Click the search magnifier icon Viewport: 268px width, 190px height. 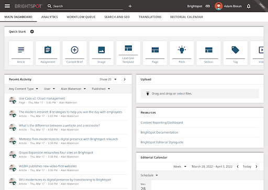tap(49, 6)
